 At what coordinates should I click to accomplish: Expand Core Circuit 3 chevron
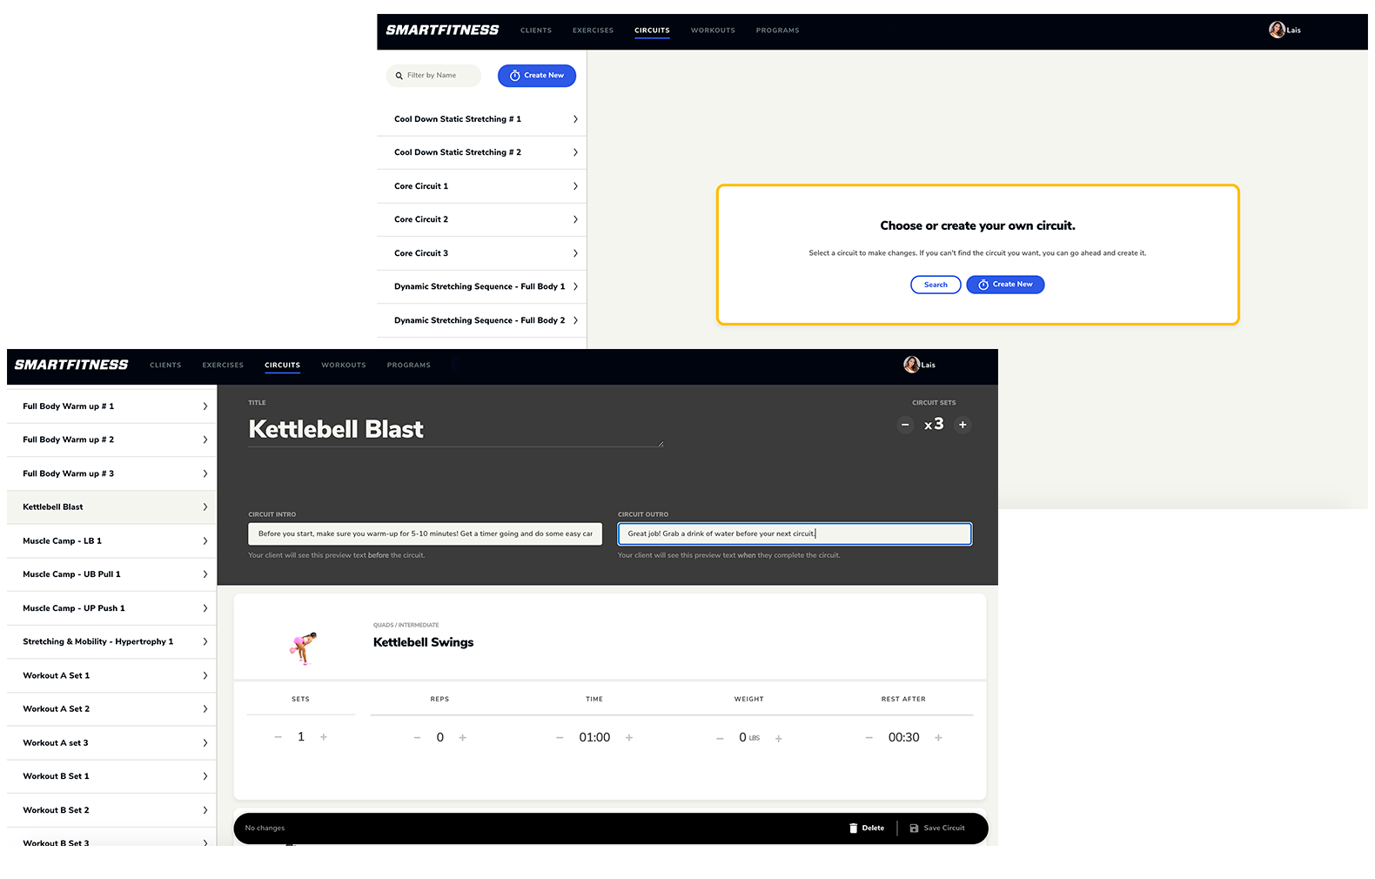(575, 253)
